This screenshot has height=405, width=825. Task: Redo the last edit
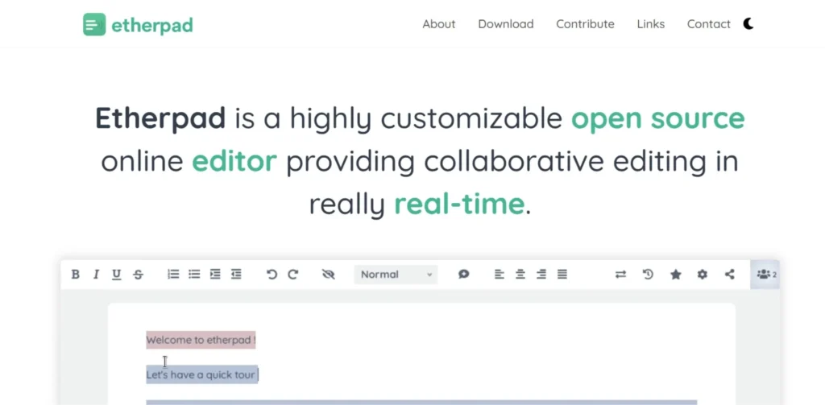(293, 274)
